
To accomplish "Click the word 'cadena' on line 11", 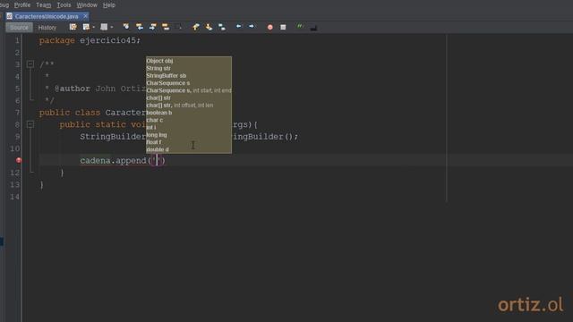I will [x=95, y=161].
